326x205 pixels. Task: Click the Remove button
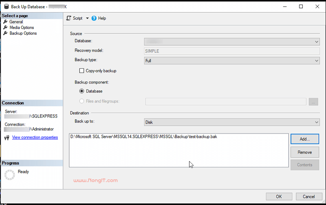(305, 152)
